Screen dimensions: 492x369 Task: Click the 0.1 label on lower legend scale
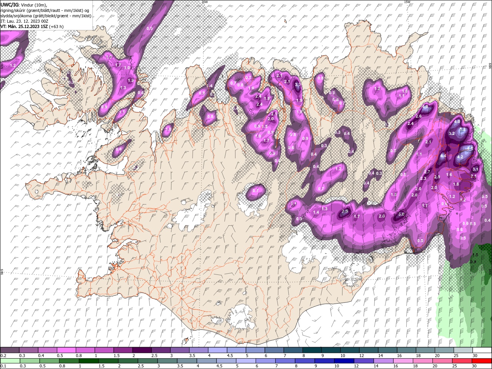coord(3,366)
